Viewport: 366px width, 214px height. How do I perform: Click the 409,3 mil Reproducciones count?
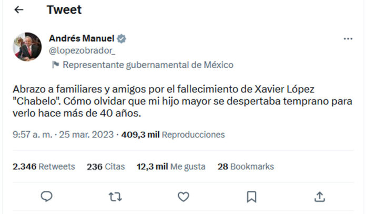173,135
